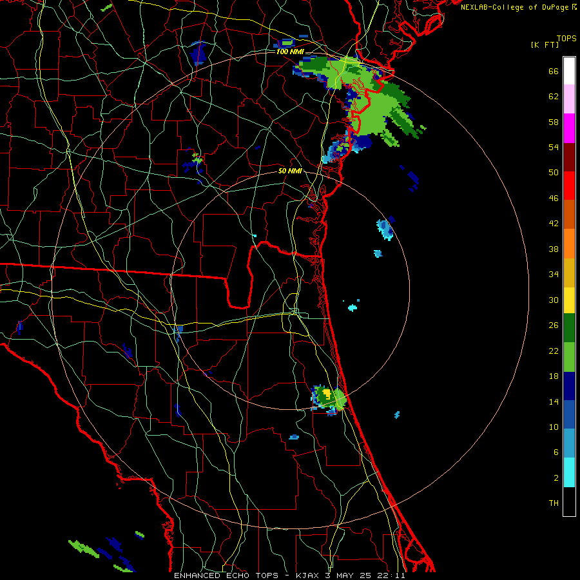580x580 pixels.
Task: Click the [K FT] units label
Action: tap(545, 45)
